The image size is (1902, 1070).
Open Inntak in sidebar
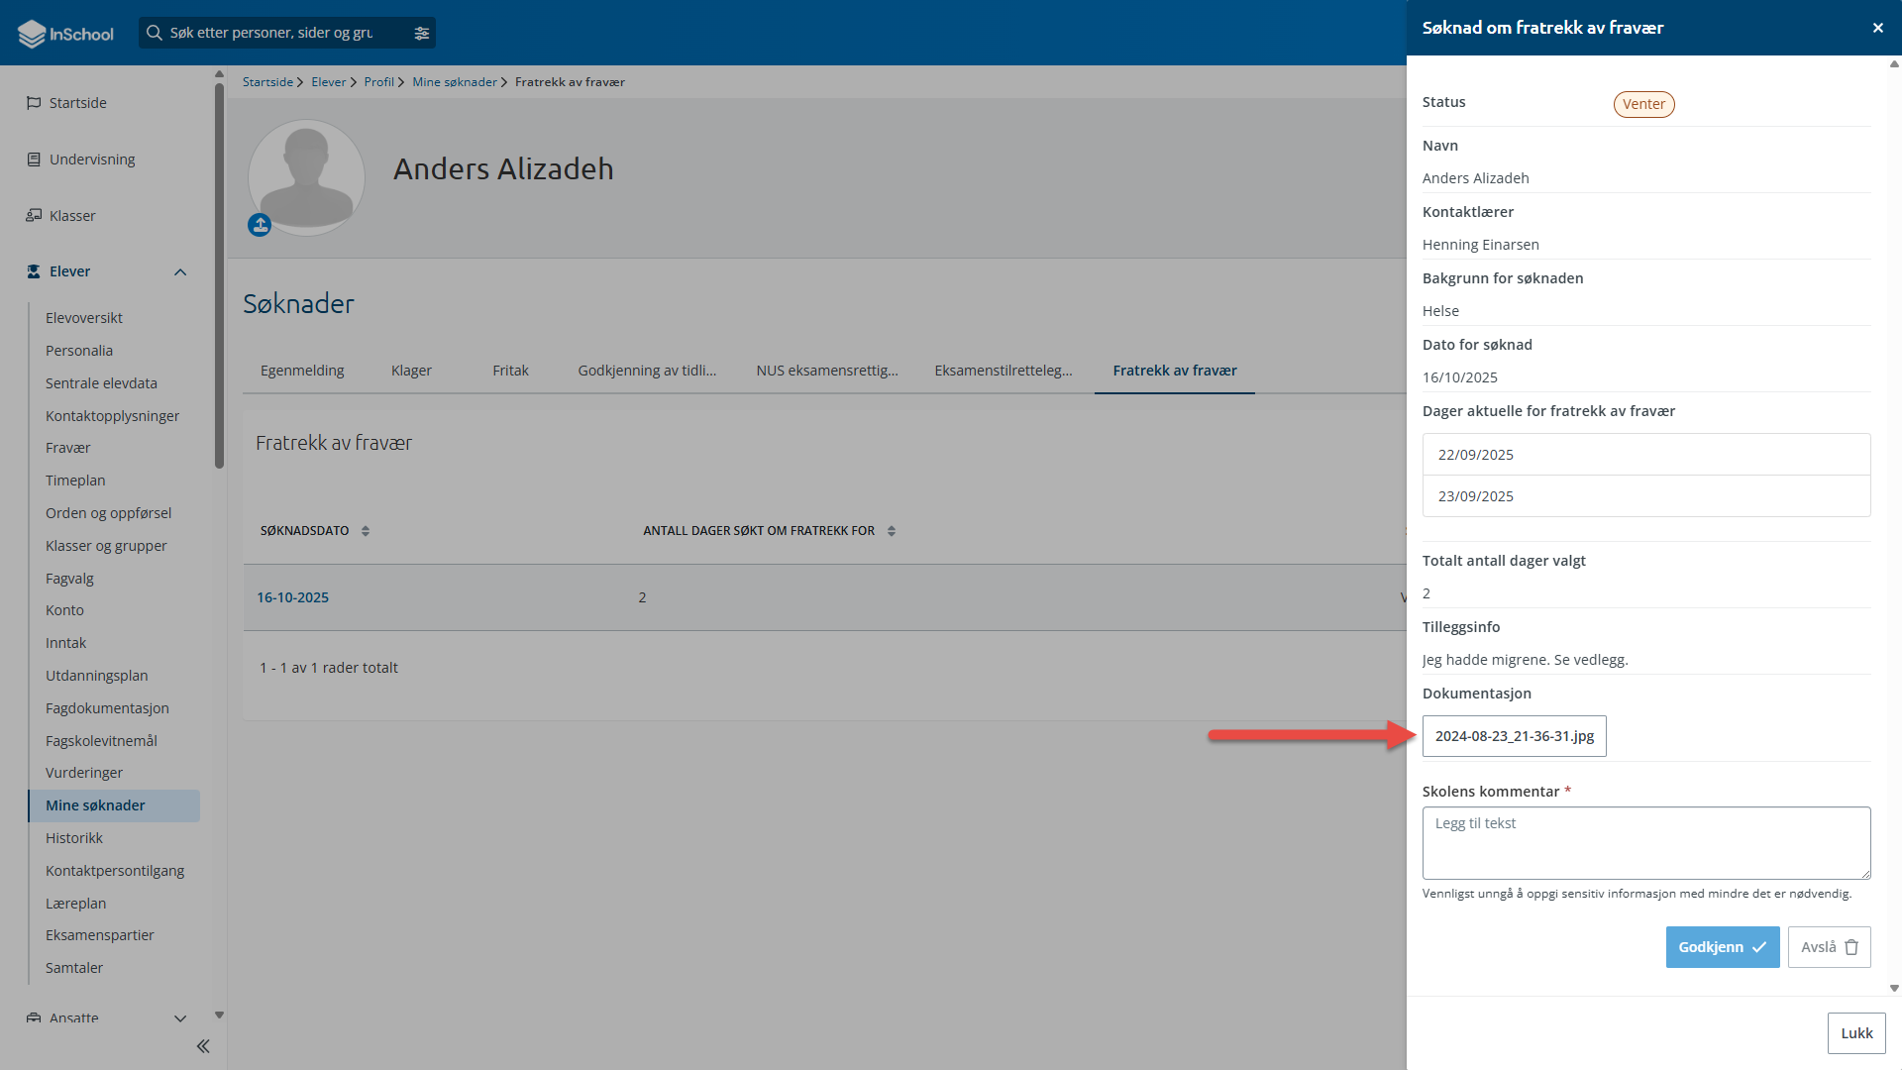[65, 643]
